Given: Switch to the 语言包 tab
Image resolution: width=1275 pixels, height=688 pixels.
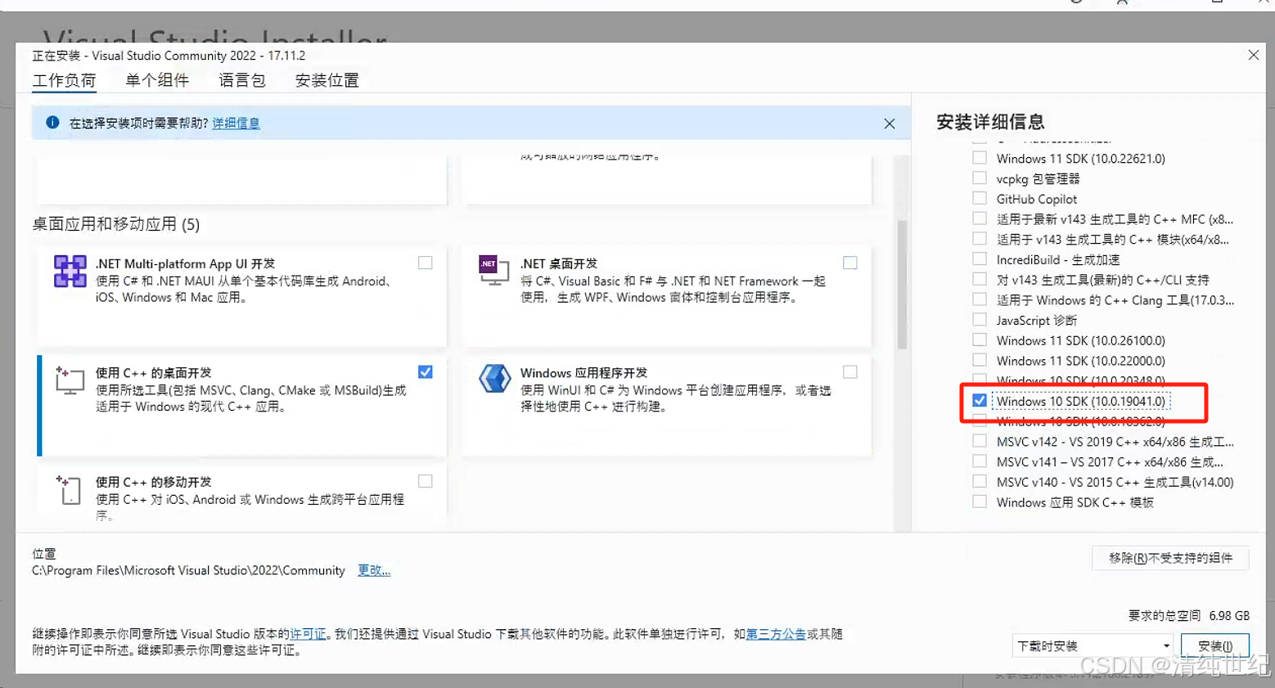Looking at the screenshot, I should click(242, 80).
